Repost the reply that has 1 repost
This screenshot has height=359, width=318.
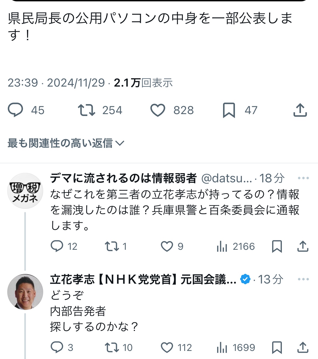pyautogui.click(x=112, y=246)
